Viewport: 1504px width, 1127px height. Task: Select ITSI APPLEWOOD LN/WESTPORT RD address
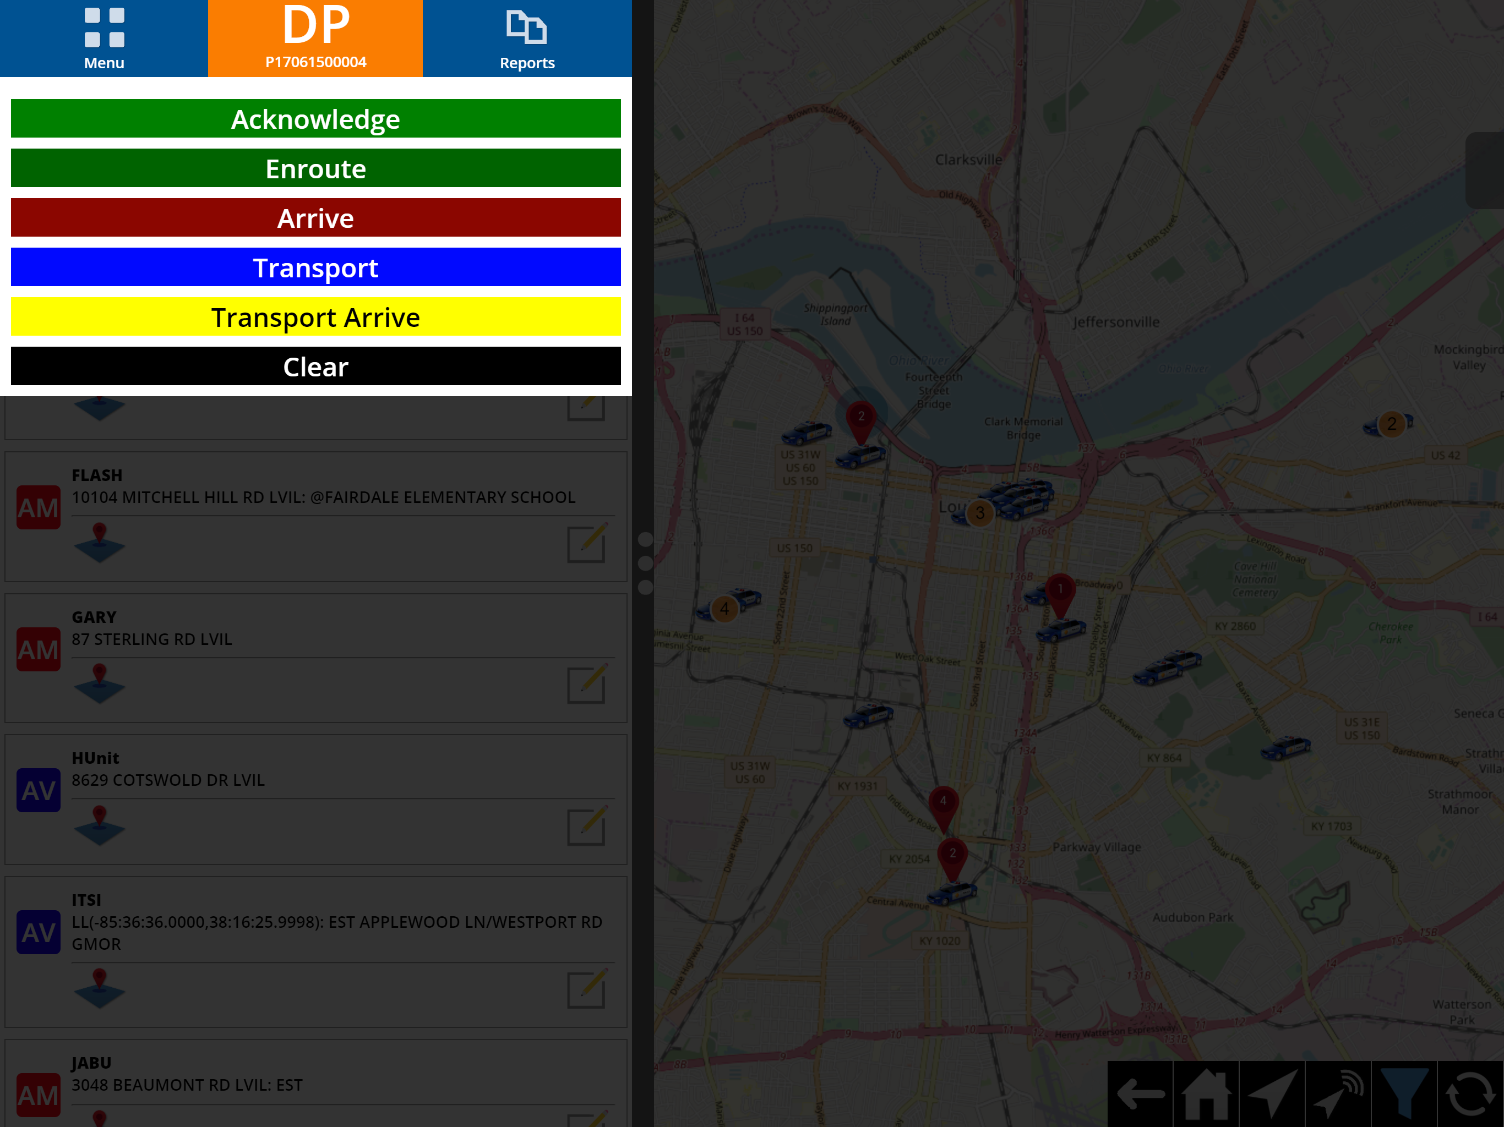point(336,933)
